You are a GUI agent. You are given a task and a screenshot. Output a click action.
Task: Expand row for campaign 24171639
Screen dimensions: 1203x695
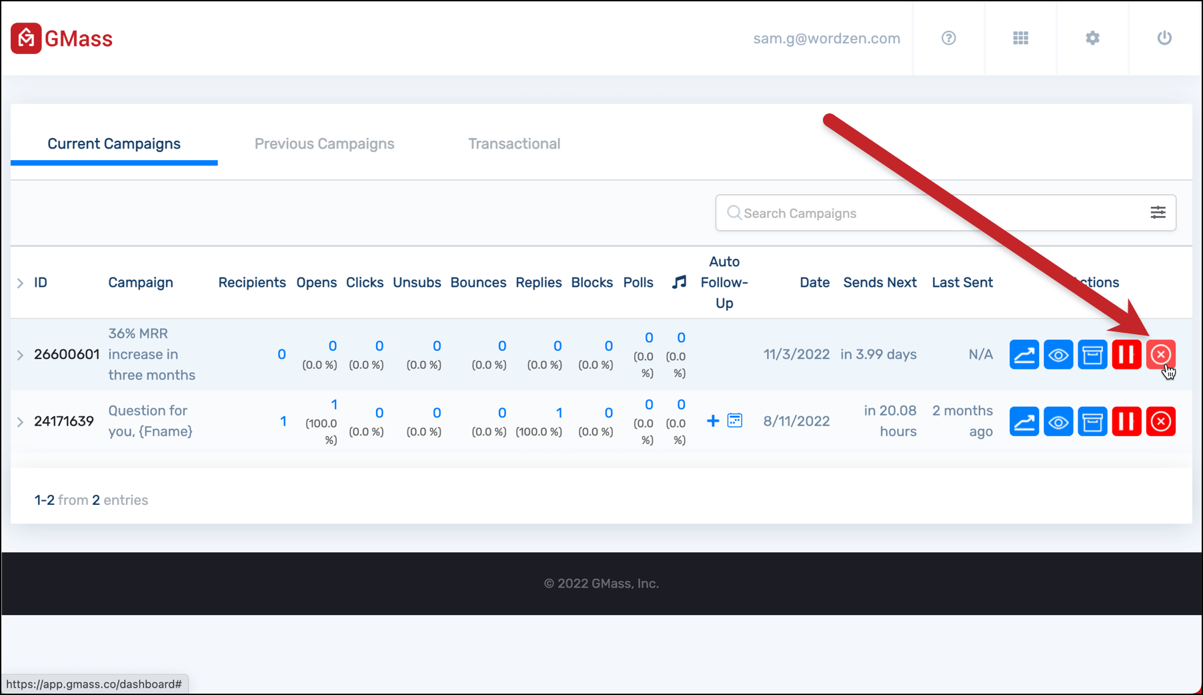(x=20, y=422)
